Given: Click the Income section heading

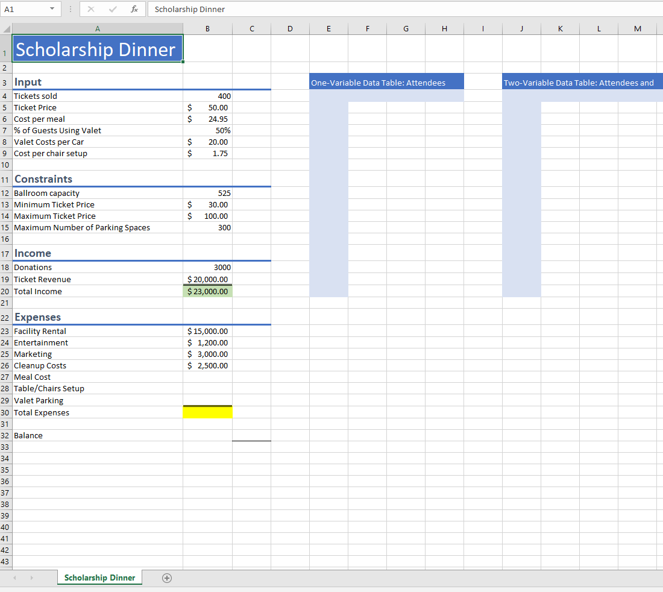Looking at the screenshot, I should pyautogui.click(x=33, y=253).
